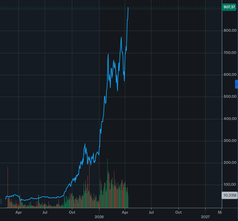Click the 2027 year label on time axis
Screen dimensions: 238x221
coord(205,217)
